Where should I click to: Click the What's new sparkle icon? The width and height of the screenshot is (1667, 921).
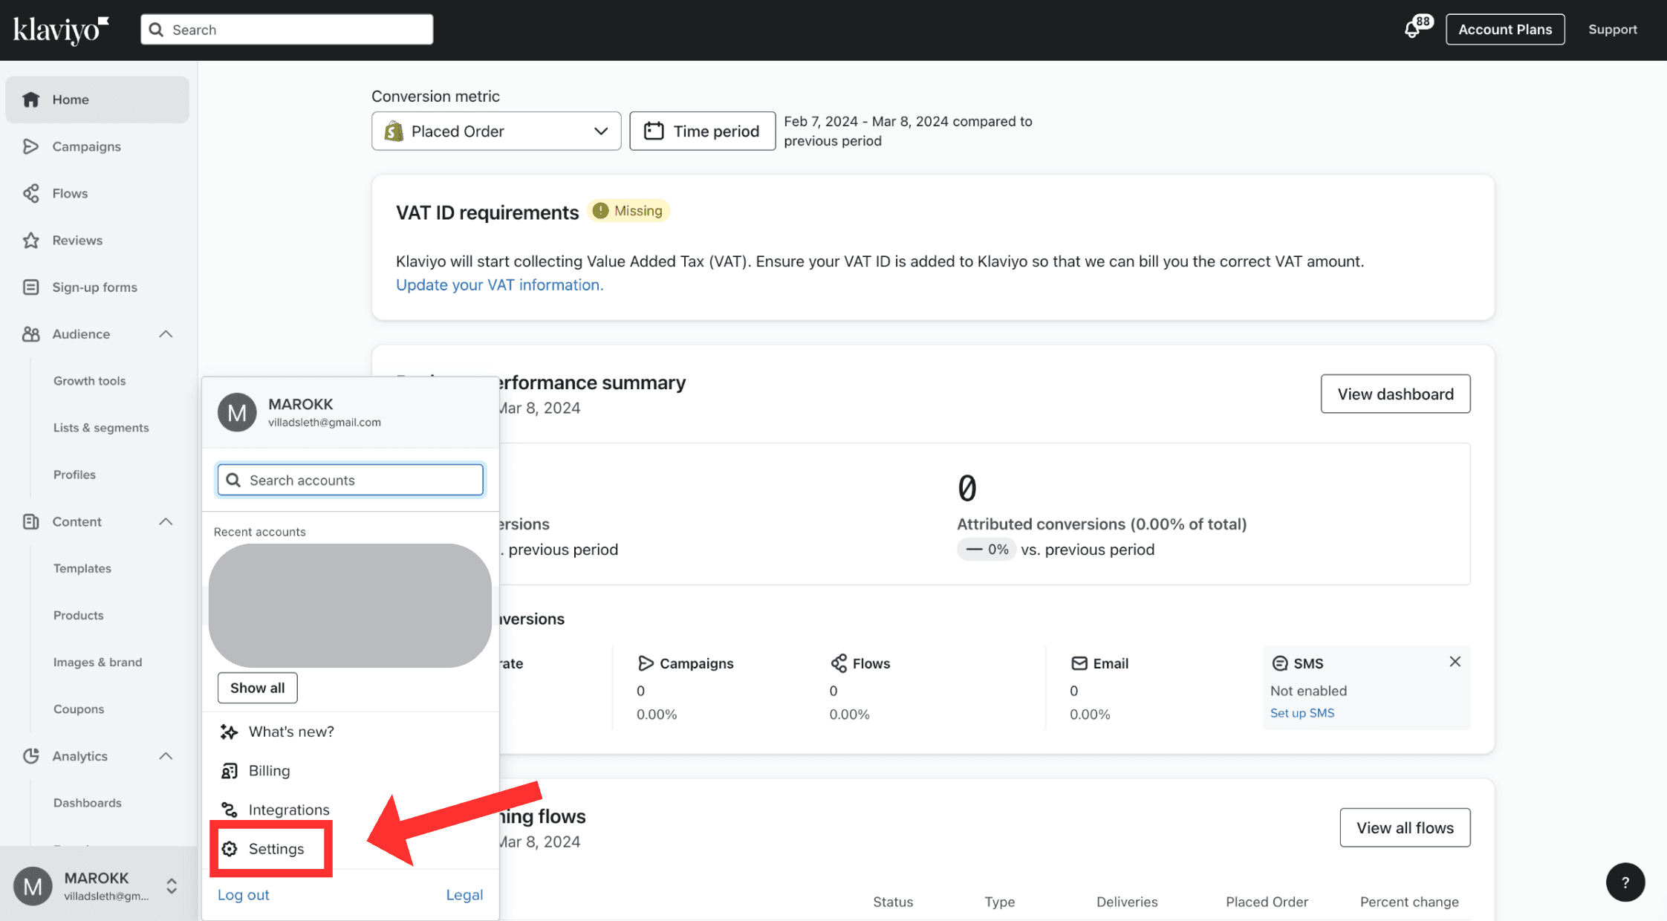click(x=229, y=732)
